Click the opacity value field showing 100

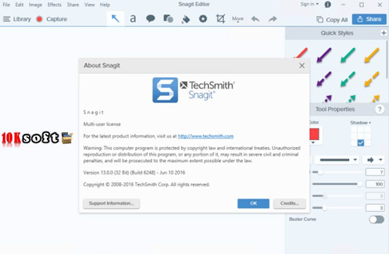(x=375, y=184)
